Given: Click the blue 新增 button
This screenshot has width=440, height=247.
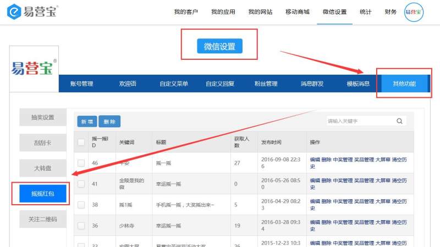Looking at the screenshot, I should (87, 121).
